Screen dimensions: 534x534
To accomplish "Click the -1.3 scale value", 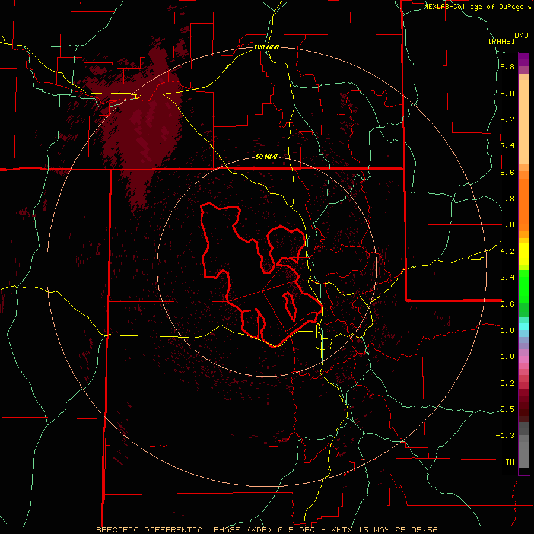I will click(505, 436).
